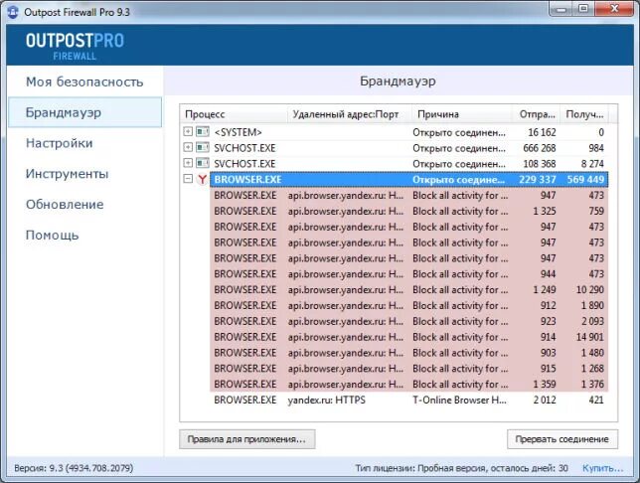Select the highlighted BROWSER.EXE parent row

click(x=409, y=179)
